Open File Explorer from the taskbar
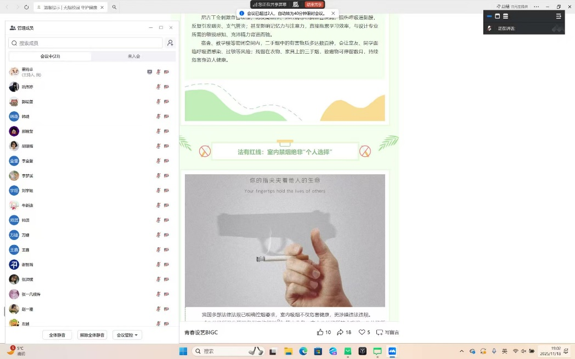 pos(288,351)
